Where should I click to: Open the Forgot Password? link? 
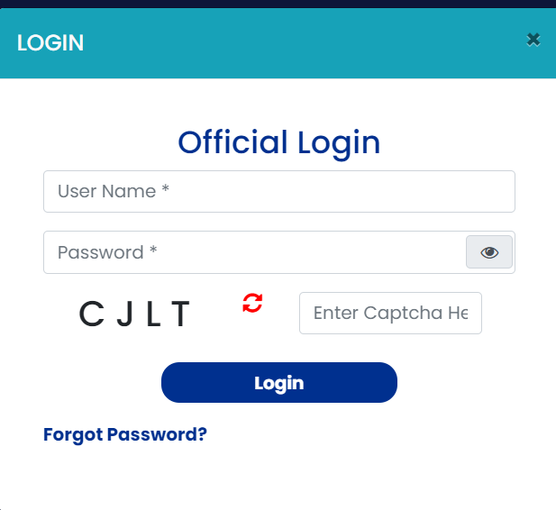click(125, 434)
